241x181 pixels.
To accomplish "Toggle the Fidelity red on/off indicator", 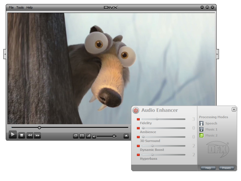I will click(x=138, y=119).
